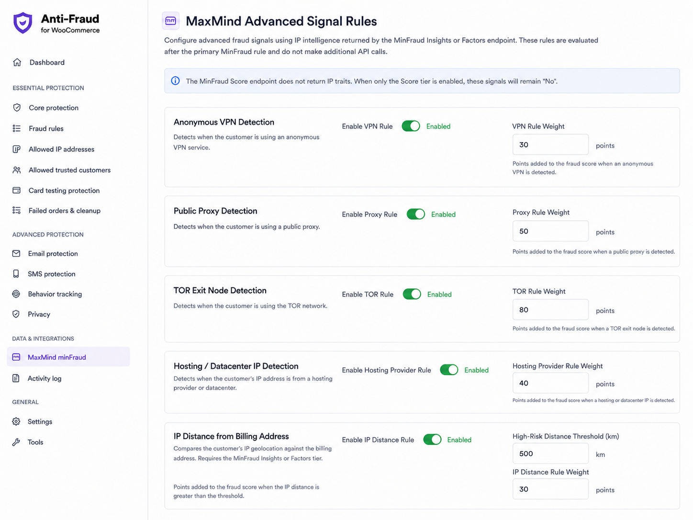Click the Dashboard home icon

(17, 62)
